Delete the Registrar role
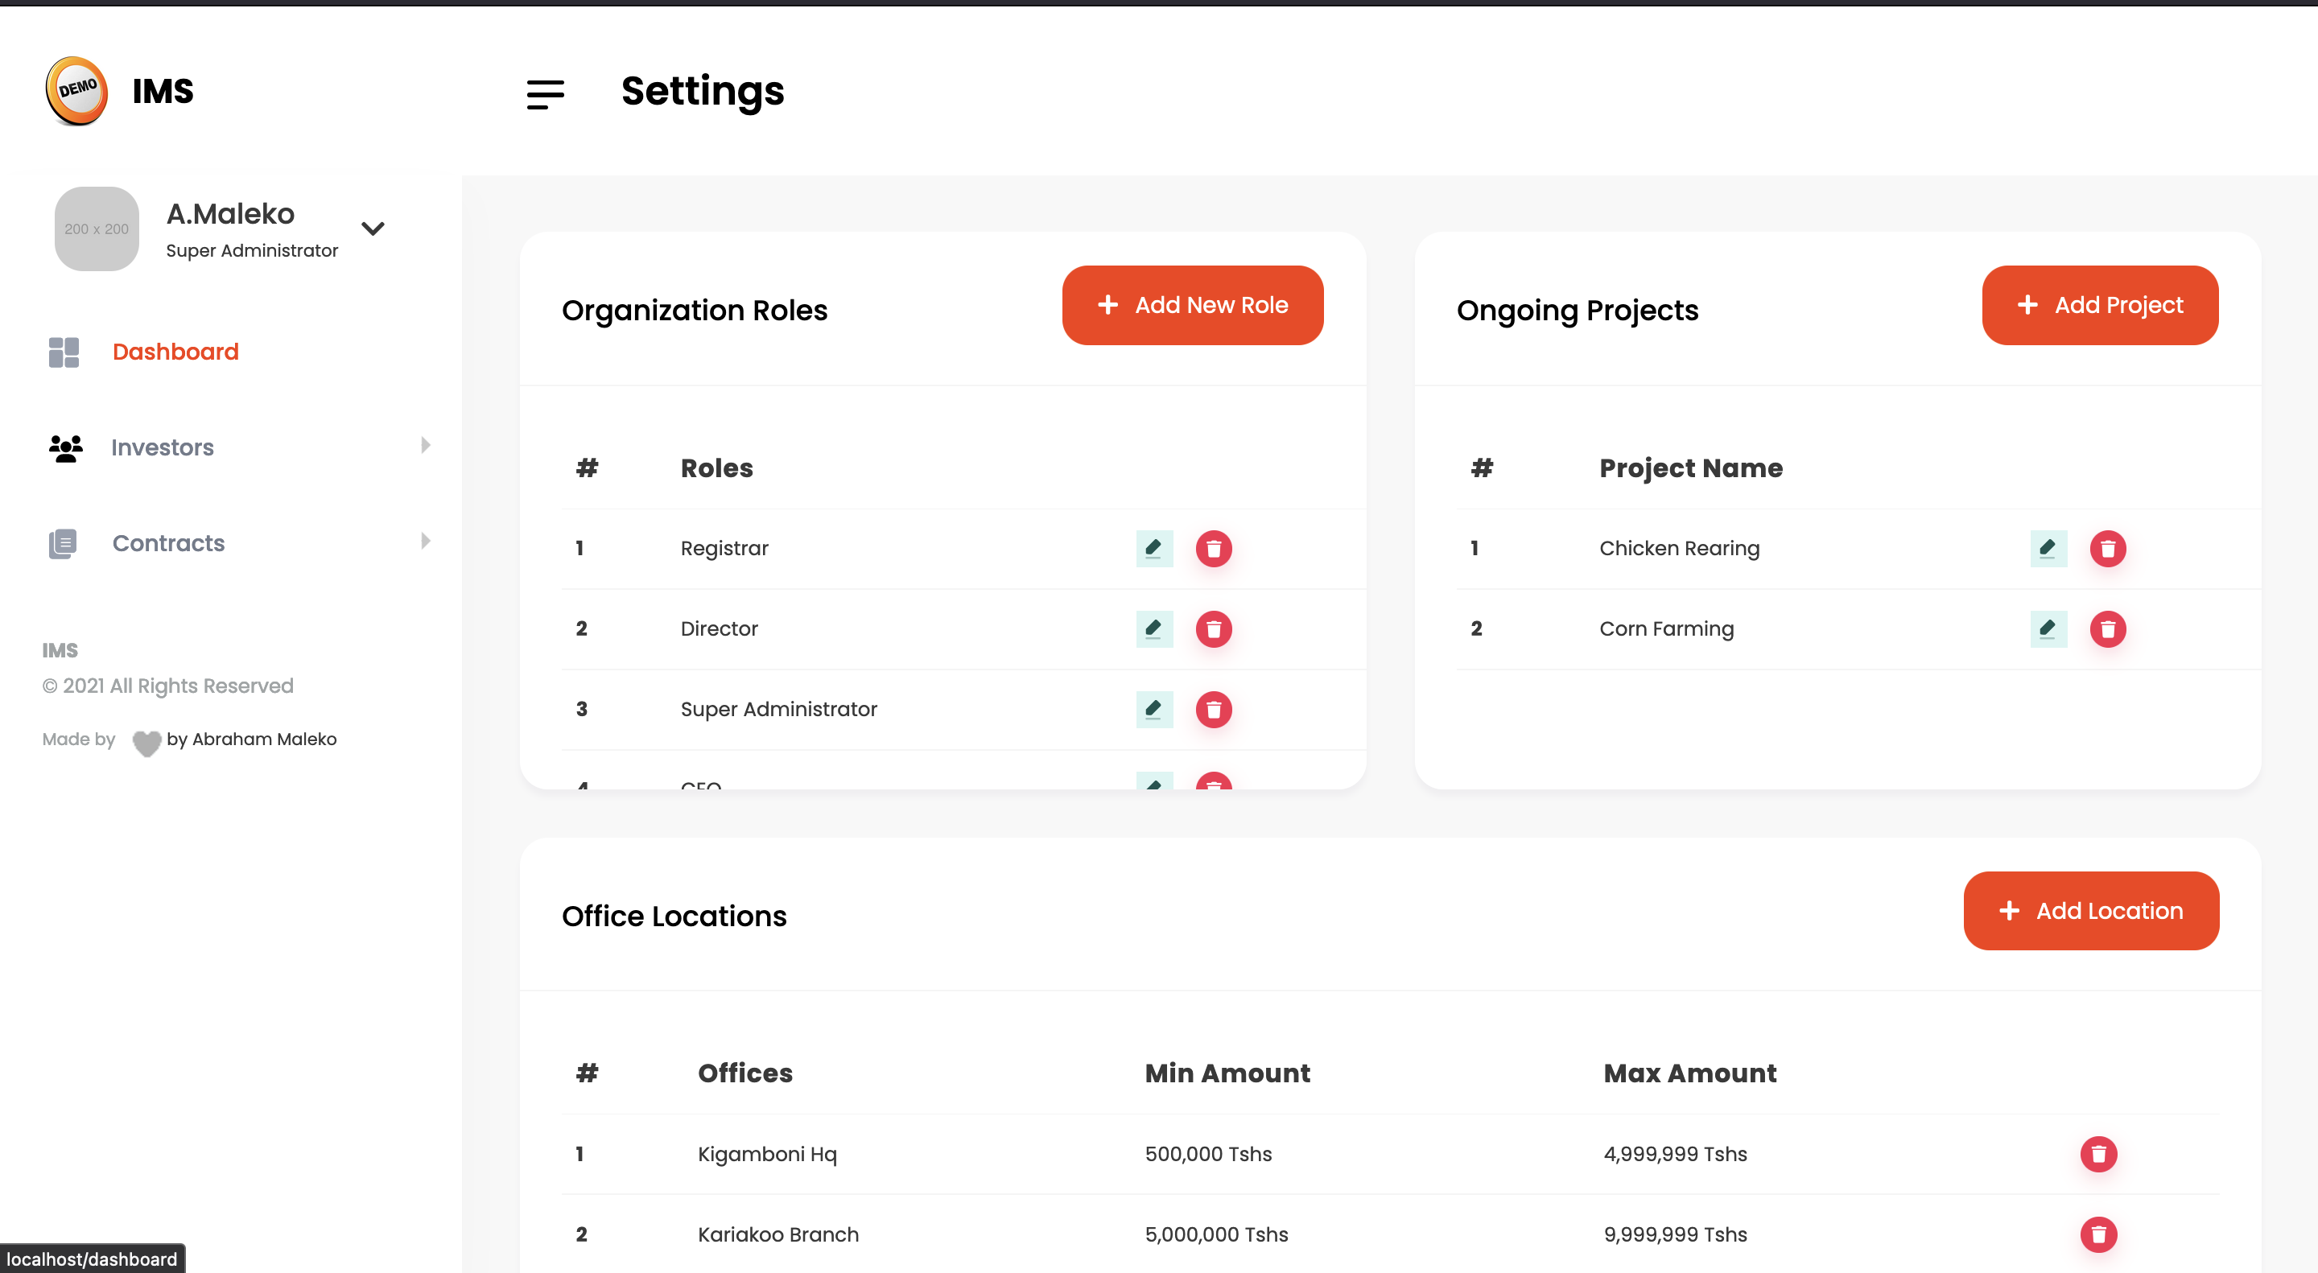Viewport: 2318px width, 1273px height. pos(1213,548)
